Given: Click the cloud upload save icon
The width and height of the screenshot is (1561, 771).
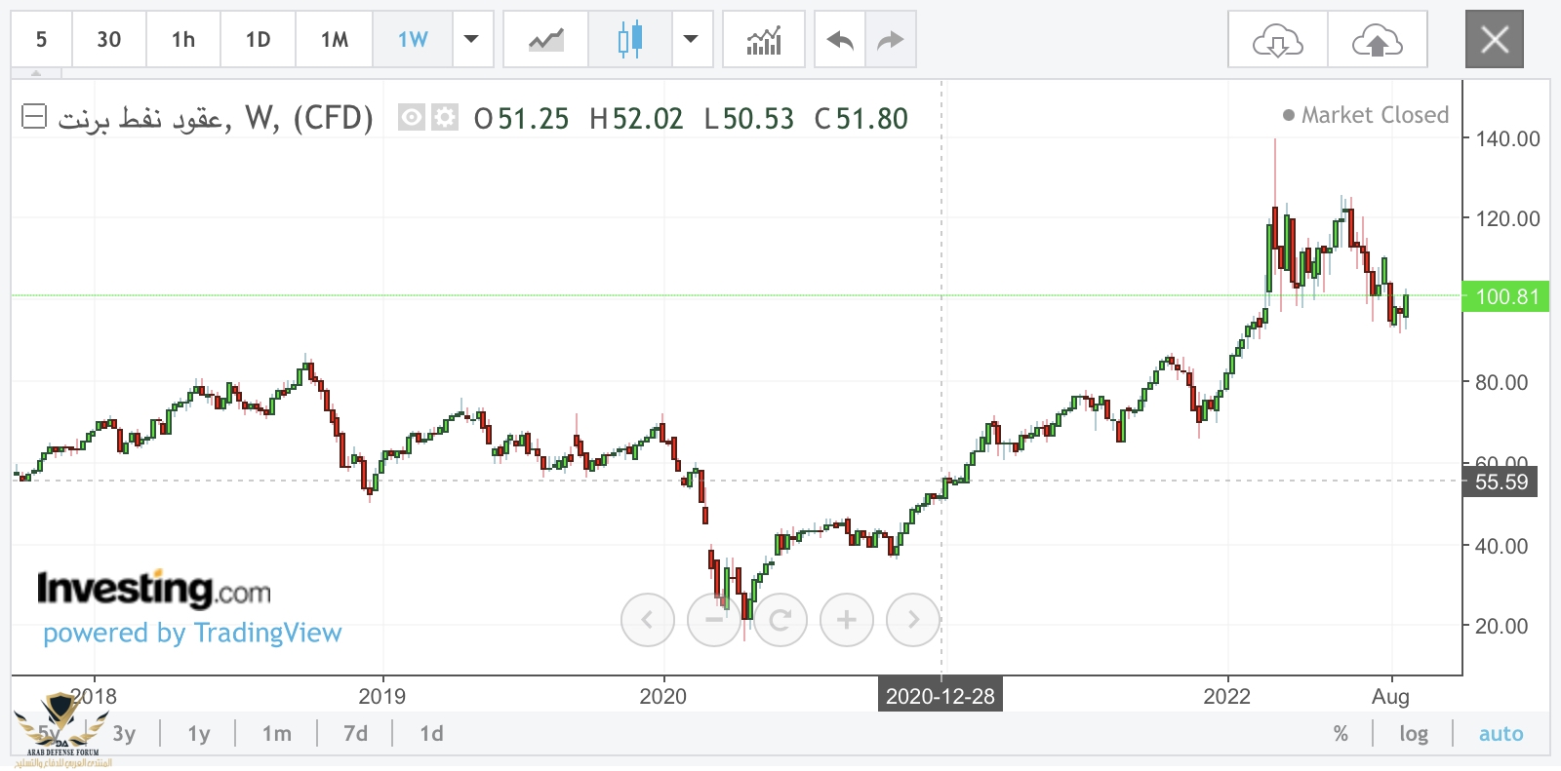Looking at the screenshot, I should coord(1377,40).
